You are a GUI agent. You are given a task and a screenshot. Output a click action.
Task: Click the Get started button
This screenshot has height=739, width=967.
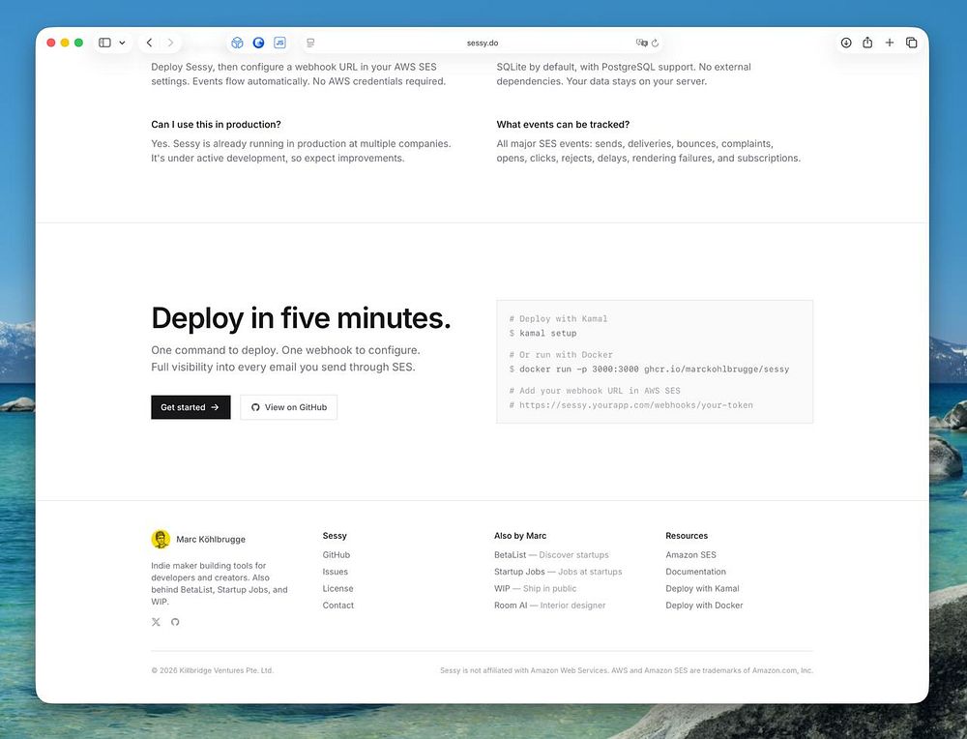click(190, 407)
